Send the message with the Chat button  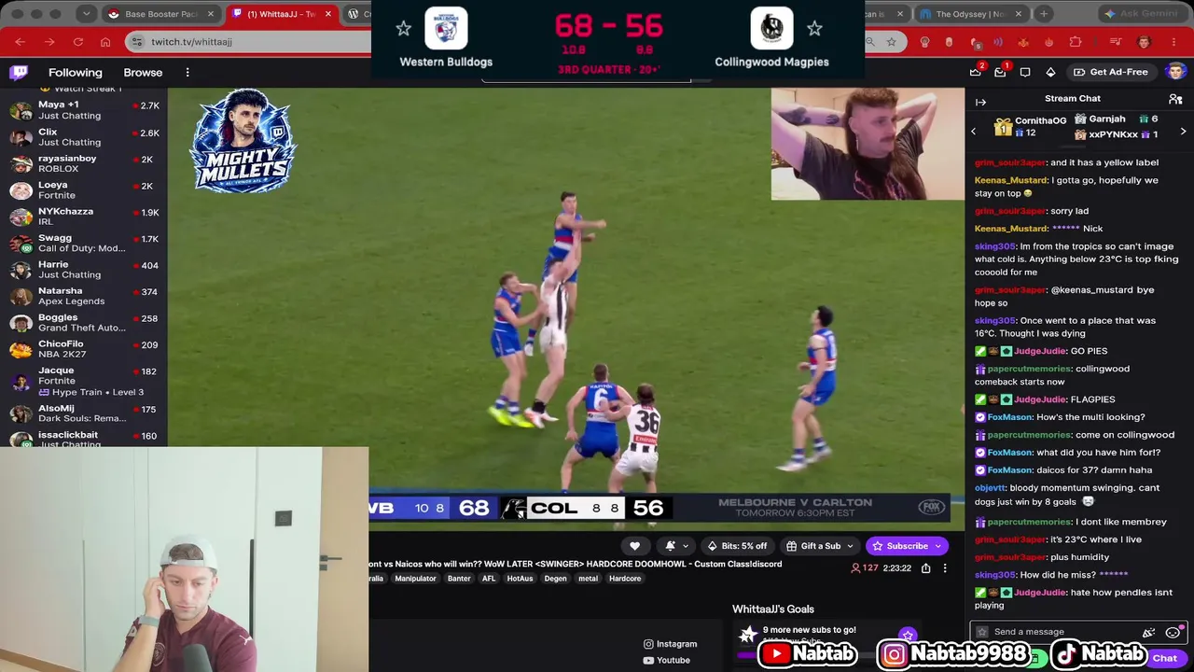(x=1165, y=658)
